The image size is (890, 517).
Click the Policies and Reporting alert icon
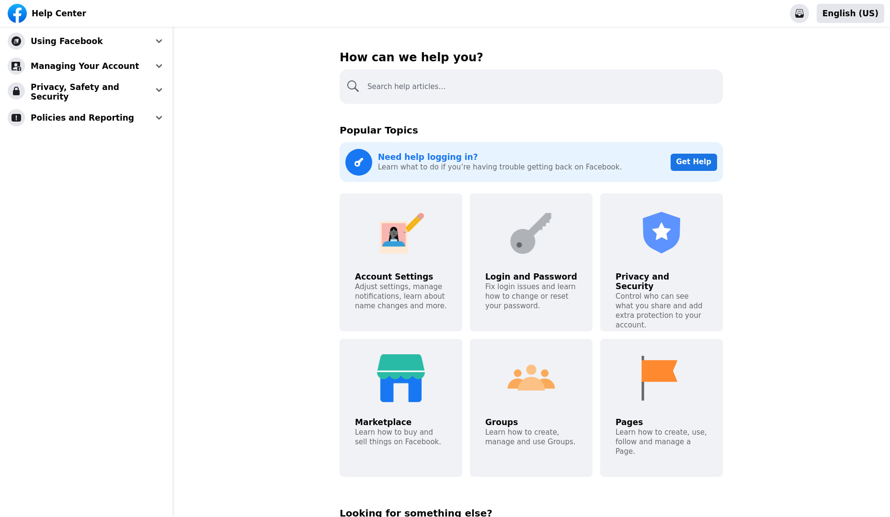pyautogui.click(x=16, y=118)
